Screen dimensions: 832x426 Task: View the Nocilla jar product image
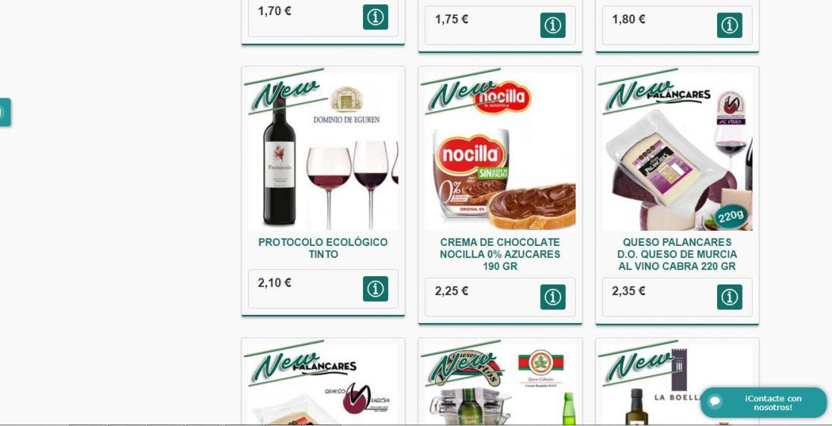pyautogui.click(x=500, y=152)
